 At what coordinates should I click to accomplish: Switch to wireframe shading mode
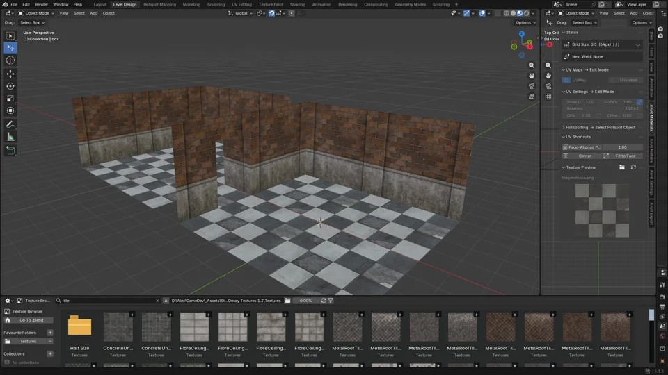tap(507, 13)
